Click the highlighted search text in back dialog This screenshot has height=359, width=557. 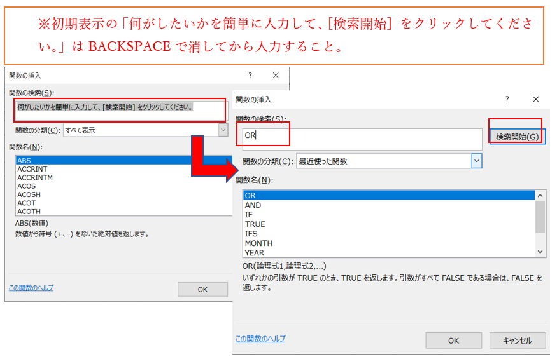point(105,107)
